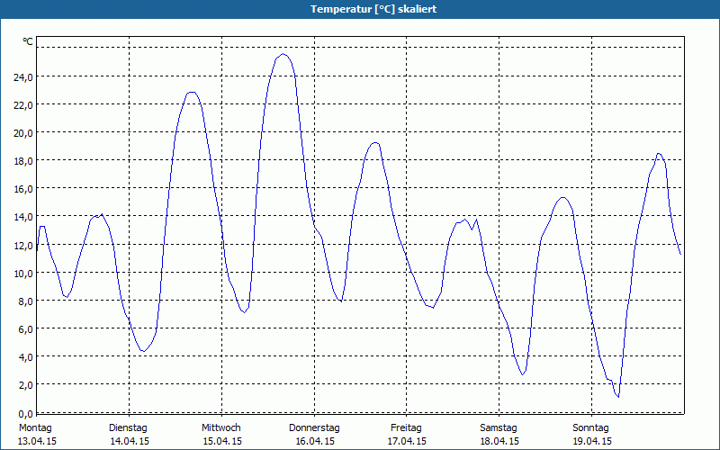Viewport: 720px width, 450px height.
Task: Click the title bar 'Temperatur [°C] skaliert'
Action: 360,9
